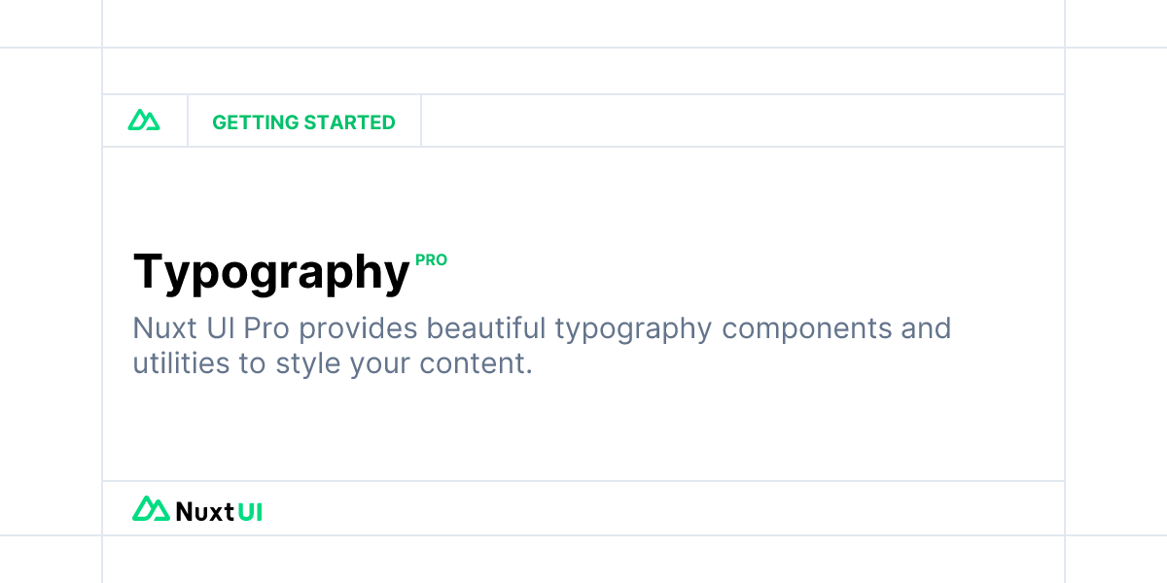
Task: Click the empty header cell right of GETTING STARTED
Action: pyautogui.click(x=743, y=121)
